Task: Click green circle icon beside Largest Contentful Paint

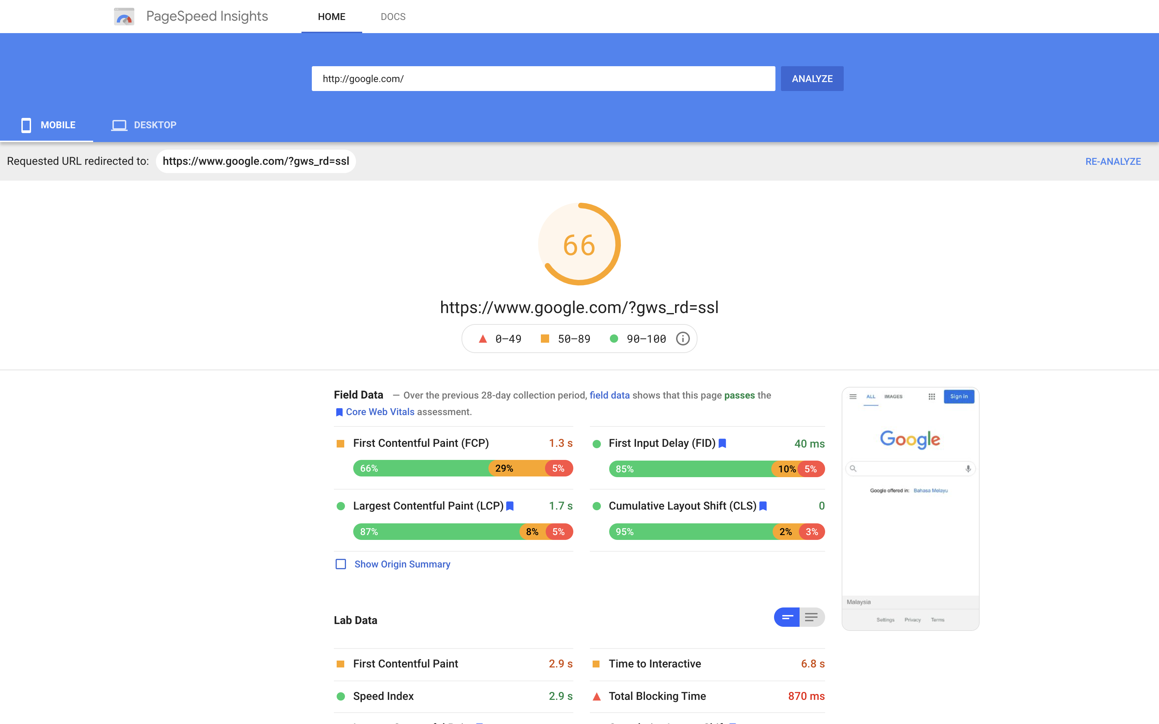Action: point(340,506)
